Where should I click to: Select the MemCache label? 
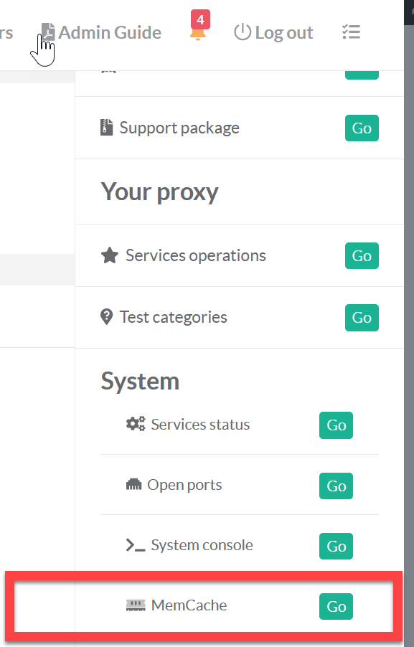coord(189,605)
